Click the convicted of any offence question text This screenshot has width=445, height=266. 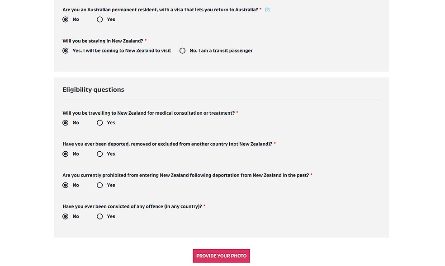132,206
